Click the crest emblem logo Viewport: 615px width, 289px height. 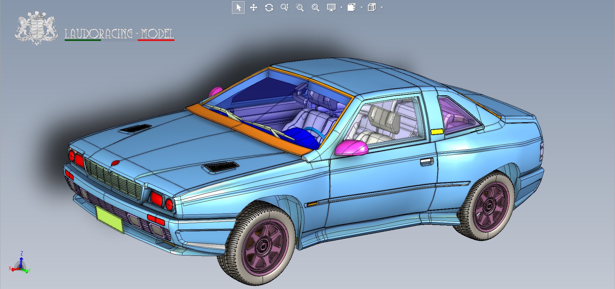pyautogui.click(x=36, y=28)
